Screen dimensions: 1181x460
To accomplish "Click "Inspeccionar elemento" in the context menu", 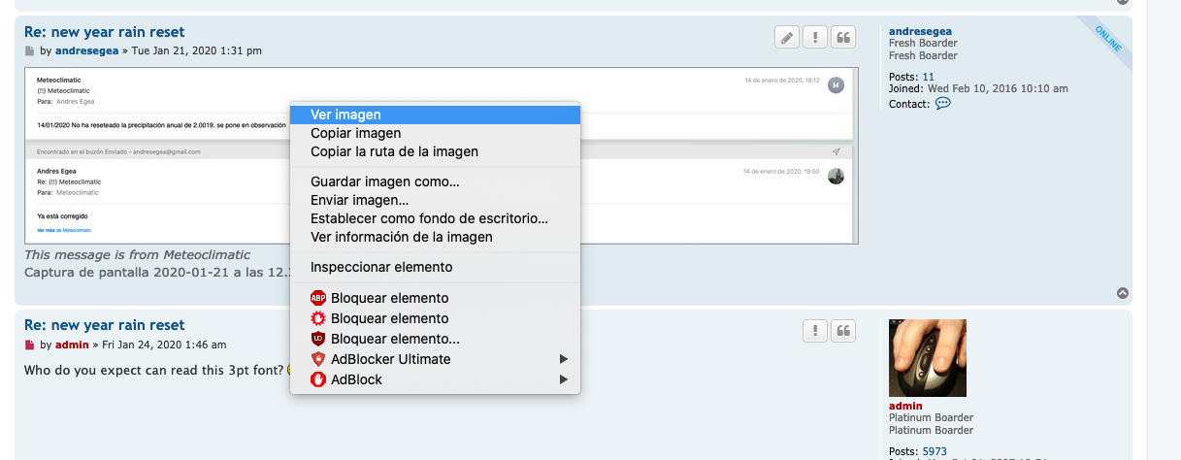I will (380, 267).
